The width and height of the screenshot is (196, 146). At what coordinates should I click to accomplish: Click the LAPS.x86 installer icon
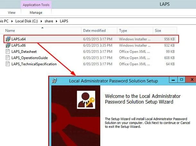coord(8,45)
